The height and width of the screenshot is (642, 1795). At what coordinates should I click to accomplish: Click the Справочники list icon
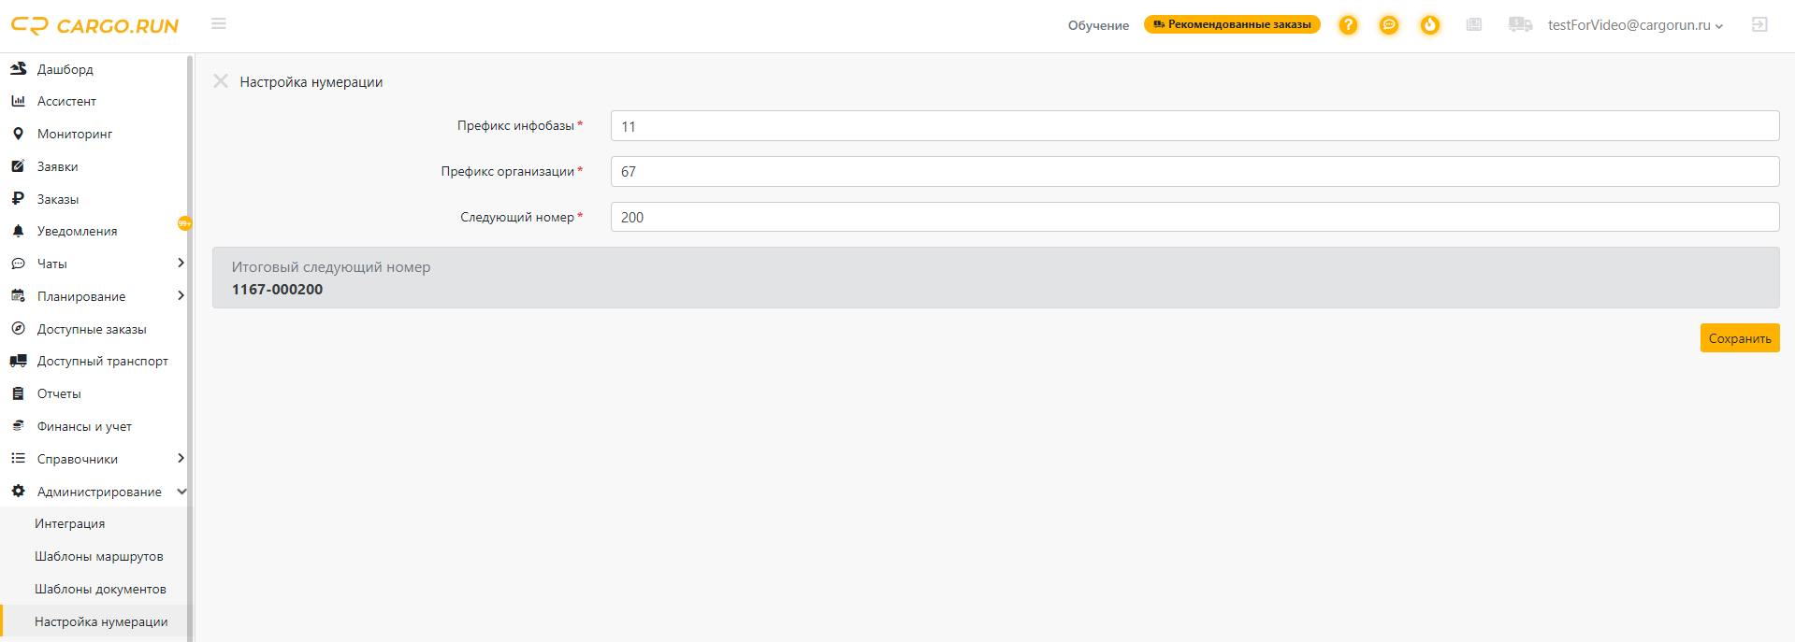click(18, 458)
